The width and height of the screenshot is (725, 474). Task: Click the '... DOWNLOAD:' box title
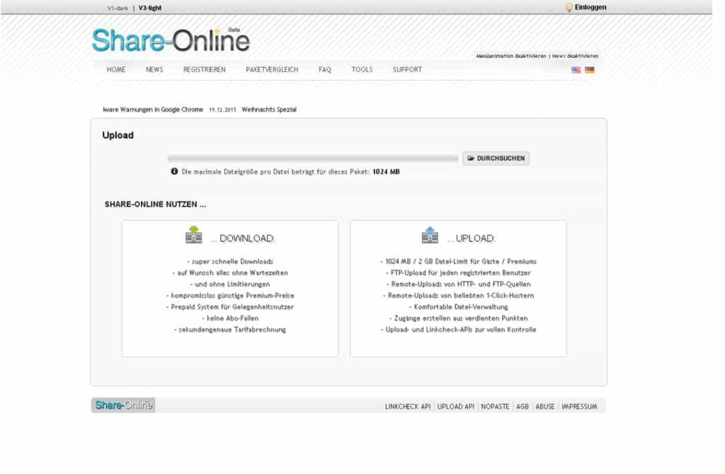[243, 238]
